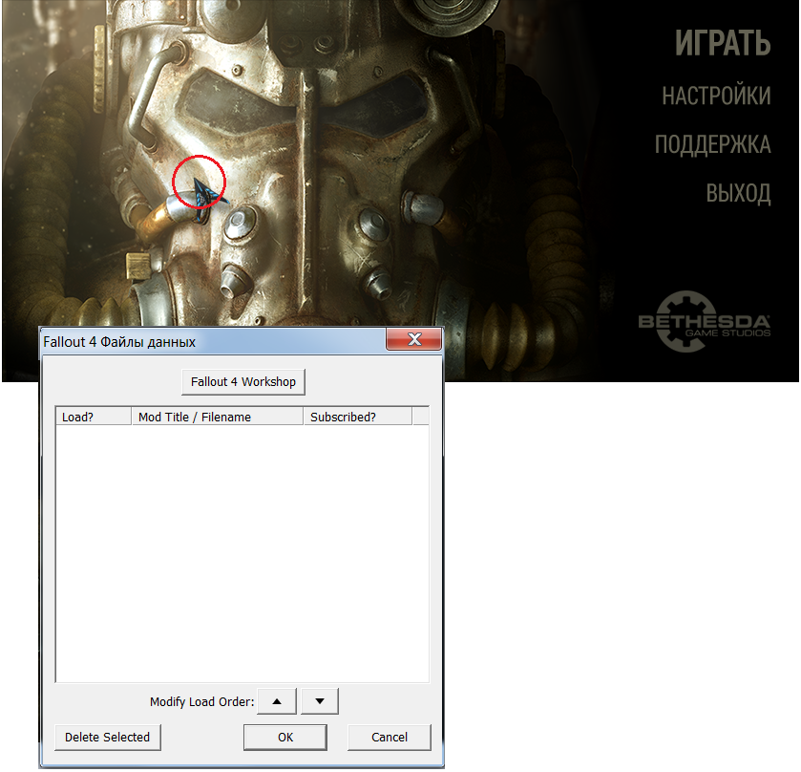Sort by Subscribed? column header
Image resolution: width=801 pixels, height=772 pixels.
coord(358,417)
